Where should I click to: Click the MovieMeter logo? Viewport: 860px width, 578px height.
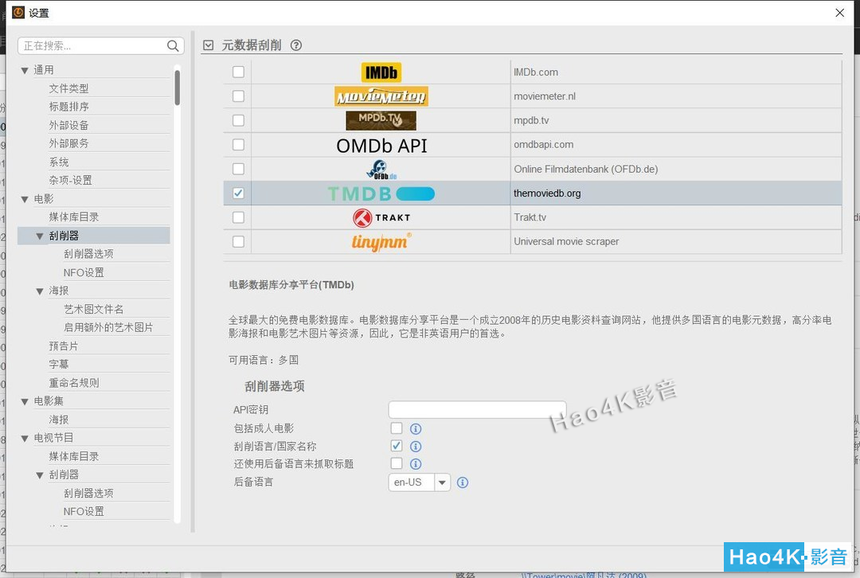(x=381, y=96)
